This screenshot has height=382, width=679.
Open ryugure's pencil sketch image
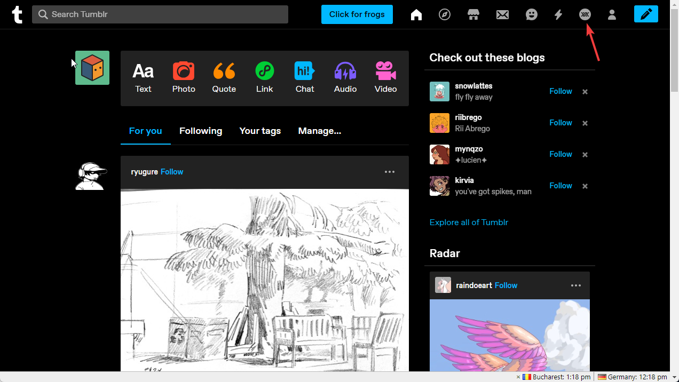click(265, 280)
